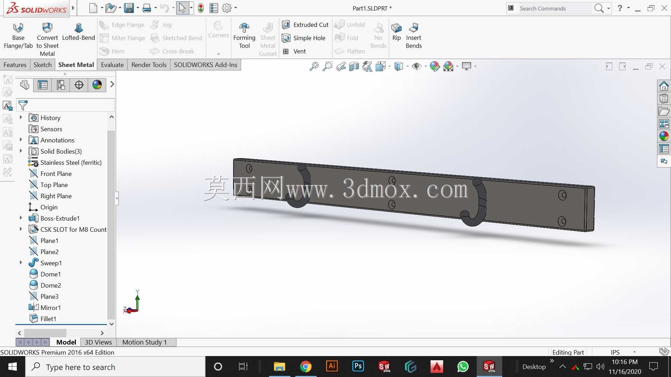Open the Windows Start menu
The height and width of the screenshot is (377, 671).
[x=13, y=367]
